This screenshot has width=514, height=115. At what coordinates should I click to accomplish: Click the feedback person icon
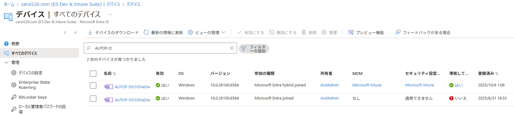(x=398, y=32)
